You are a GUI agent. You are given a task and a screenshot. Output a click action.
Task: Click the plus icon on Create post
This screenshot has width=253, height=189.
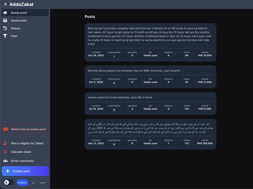click(x=8, y=171)
